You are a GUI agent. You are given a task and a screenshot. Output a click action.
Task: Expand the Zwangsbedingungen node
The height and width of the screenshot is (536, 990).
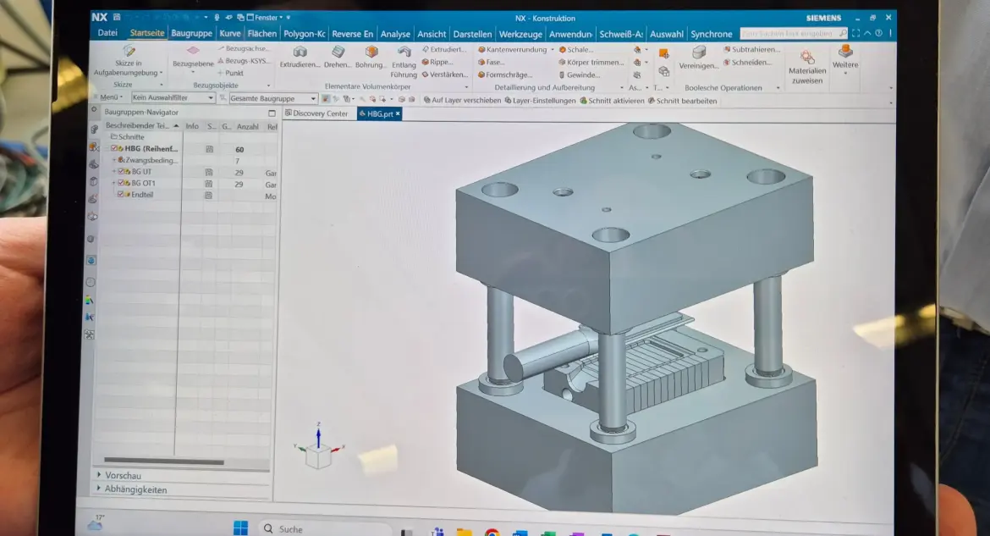[114, 160]
